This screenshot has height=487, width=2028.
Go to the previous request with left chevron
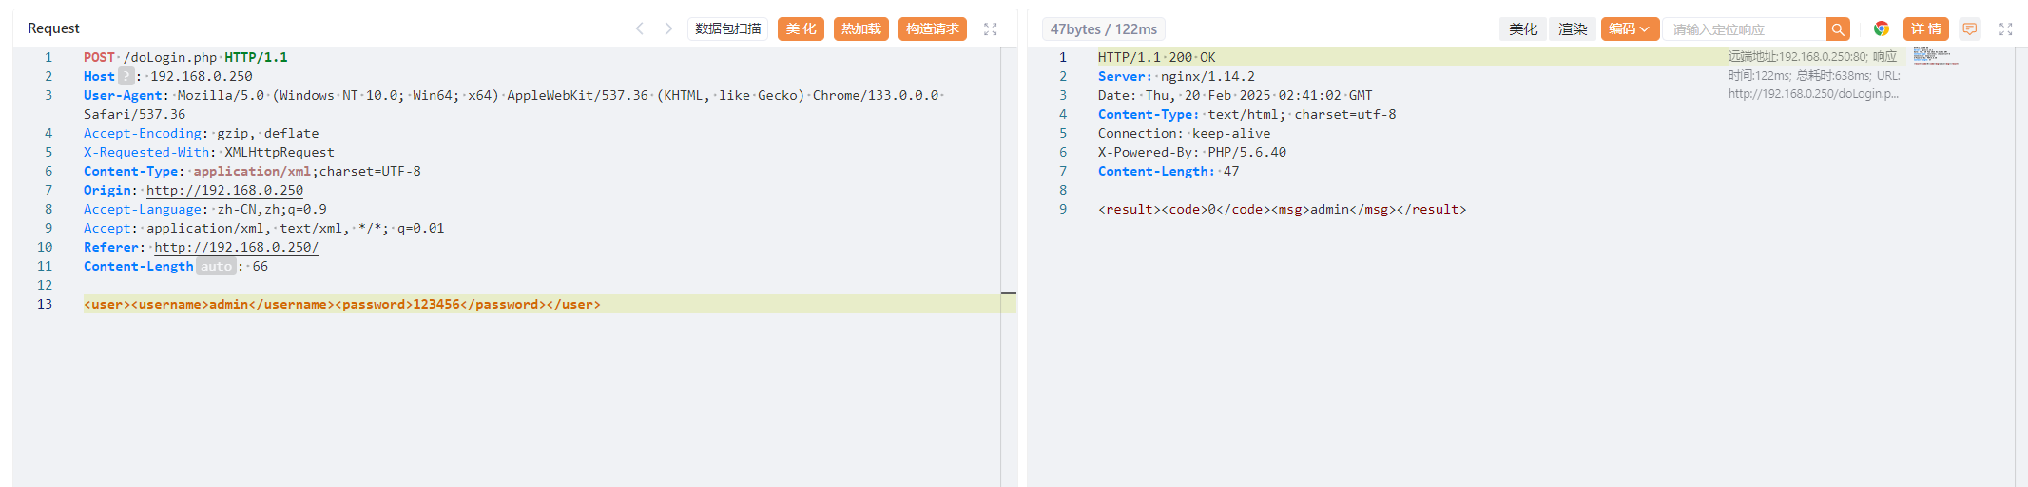(x=640, y=29)
